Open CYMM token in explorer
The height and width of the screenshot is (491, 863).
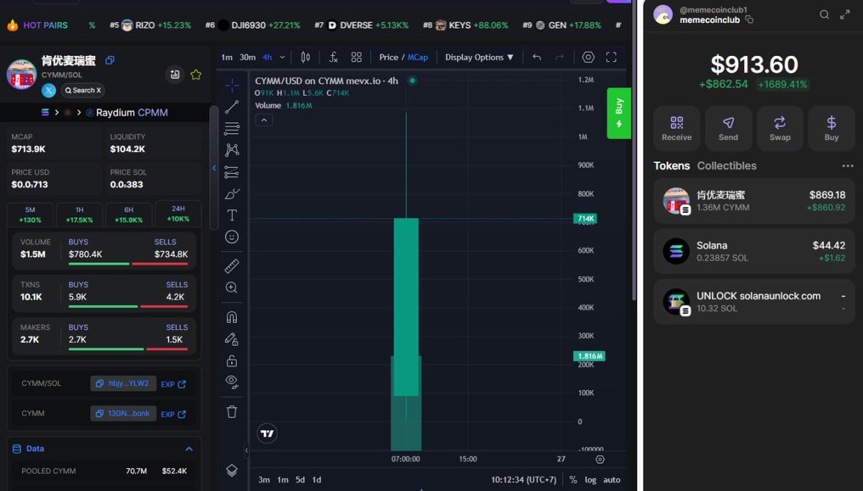pos(173,414)
